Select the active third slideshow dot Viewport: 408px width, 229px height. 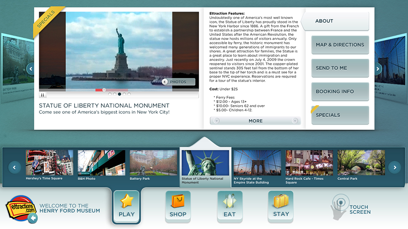point(119,94)
